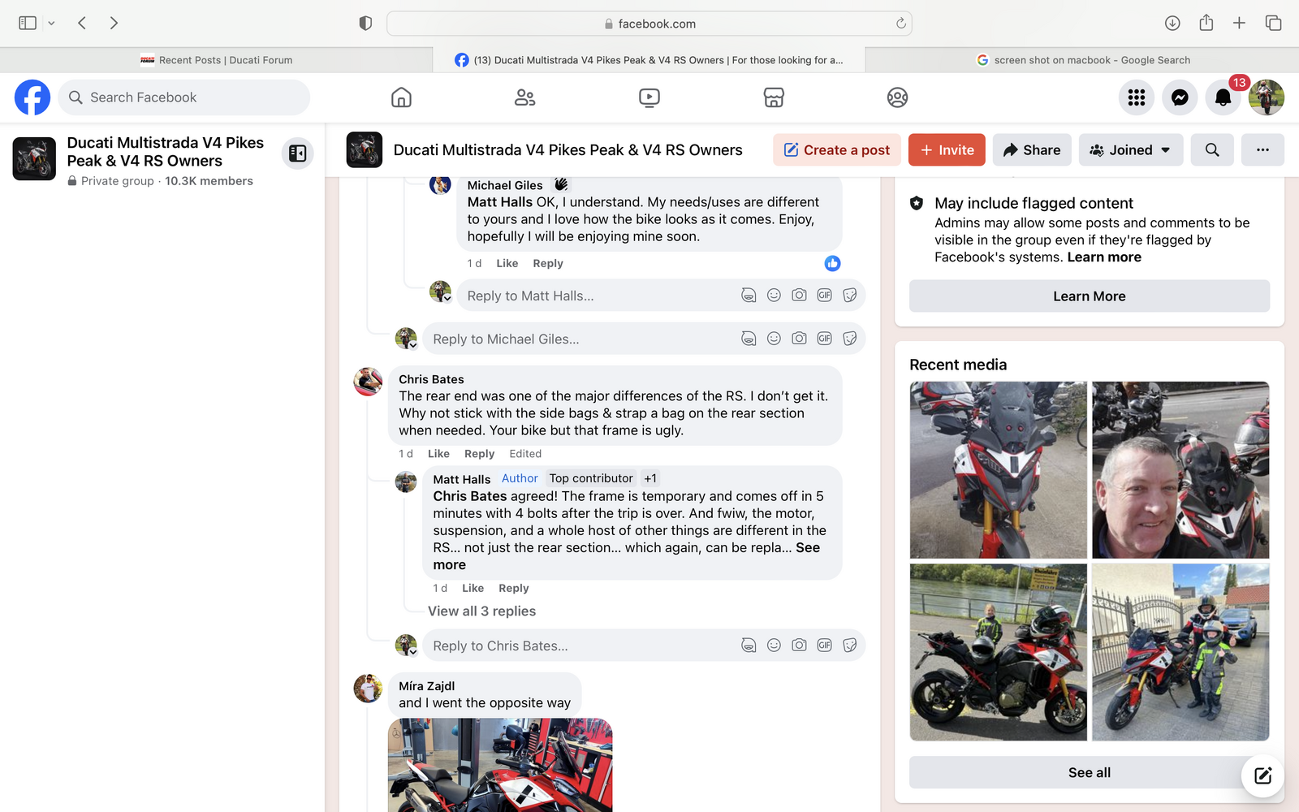Click Reply to Chris Bates text field

582,646
